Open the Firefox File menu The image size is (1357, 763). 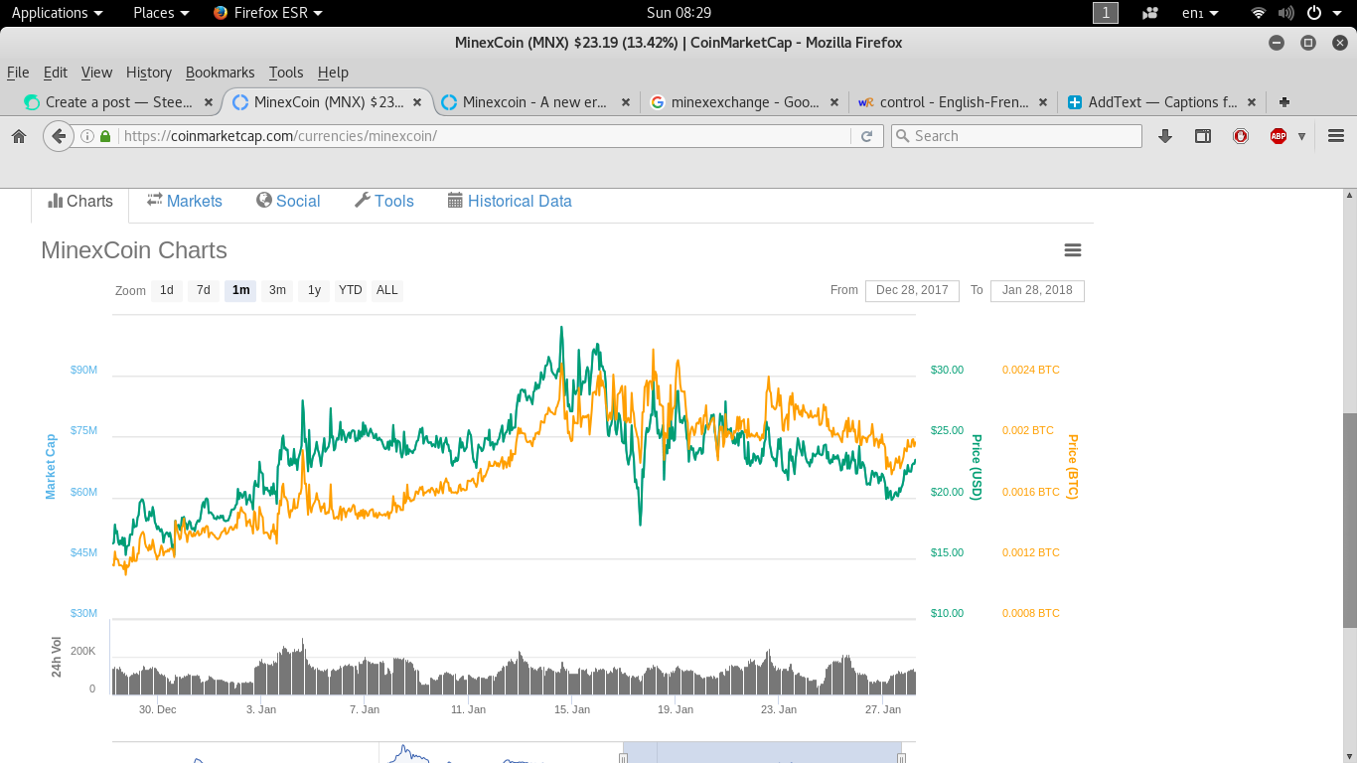click(x=18, y=73)
